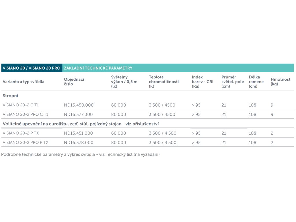Select the 'Délka ramene (cm)' header
The image size is (296, 222).
[256, 82]
